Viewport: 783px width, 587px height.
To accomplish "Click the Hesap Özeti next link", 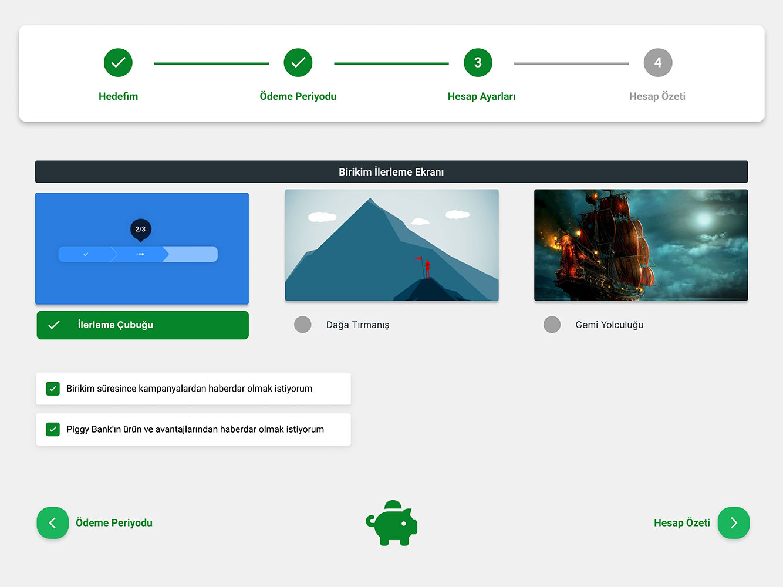I will tap(681, 523).
